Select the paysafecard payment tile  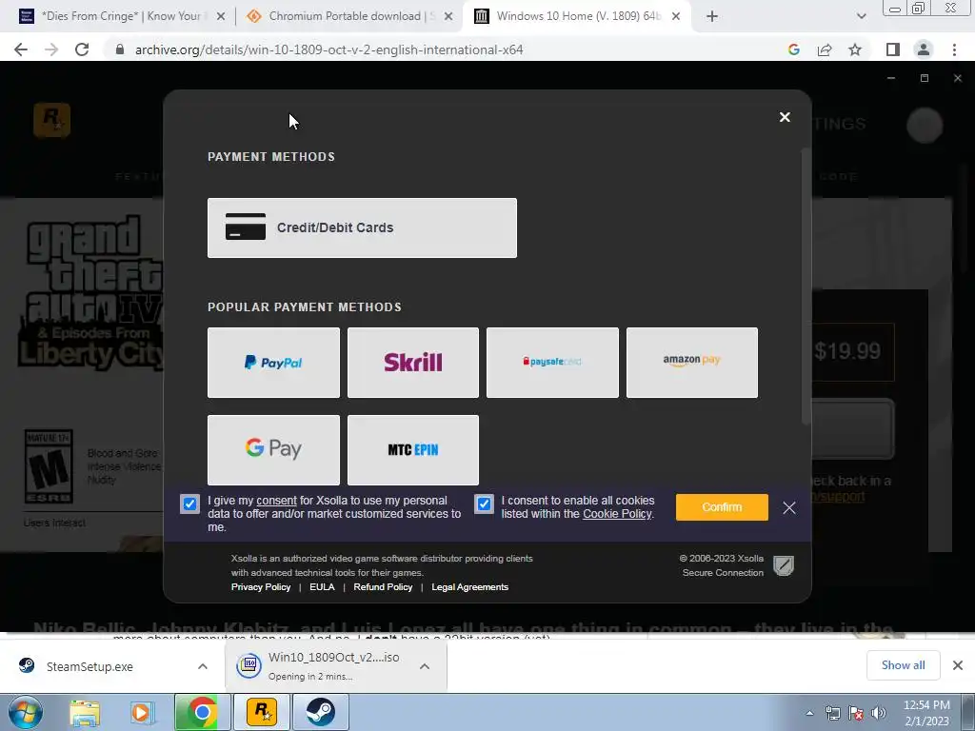pyautogui.click(x=552, y=363)
